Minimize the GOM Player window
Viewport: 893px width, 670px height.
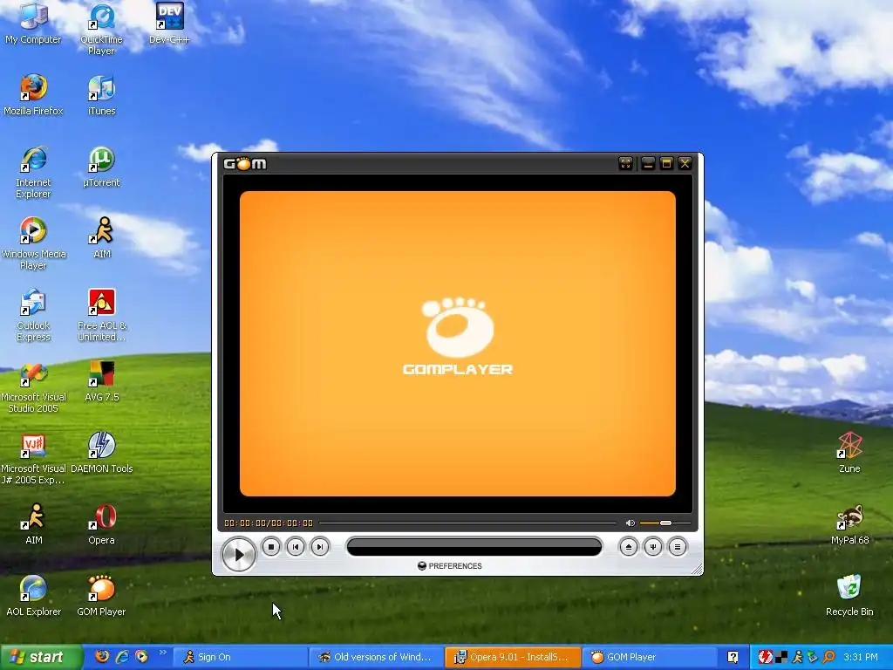coord(648,164)
